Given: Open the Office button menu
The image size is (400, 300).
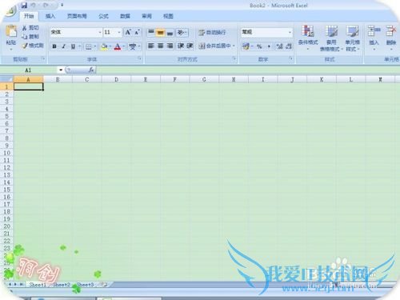Looking at the screenshot, I should (x=10, y=10).
